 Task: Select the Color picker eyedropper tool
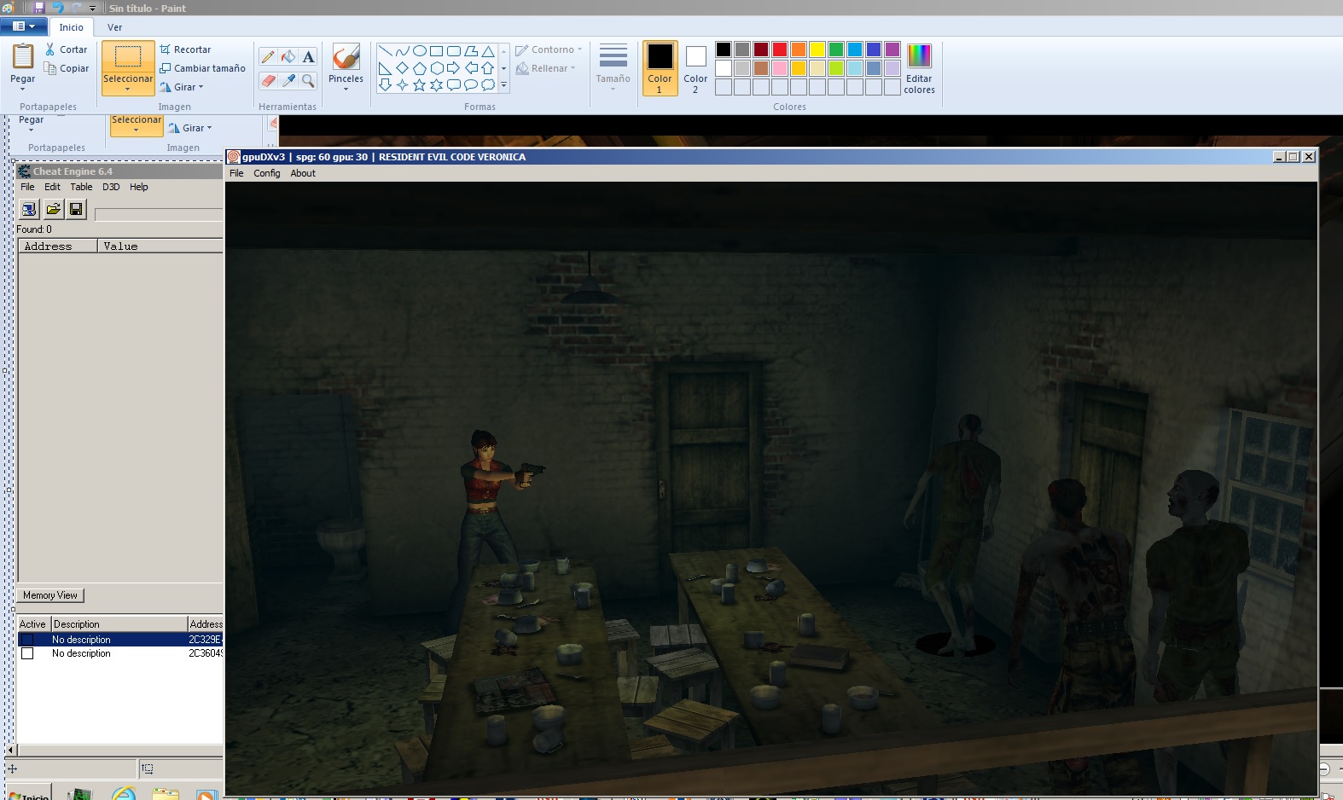pos(288,80)
